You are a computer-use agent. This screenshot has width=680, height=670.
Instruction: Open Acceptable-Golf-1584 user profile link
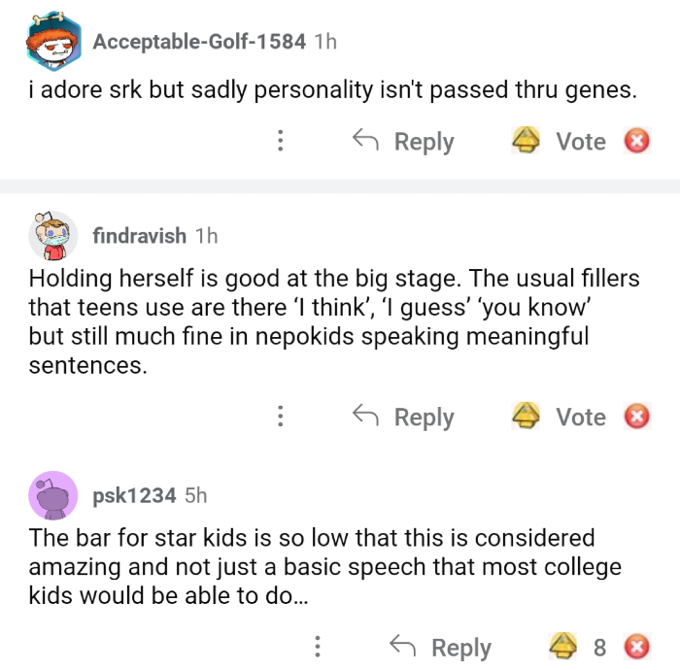(x=199, y=41)
